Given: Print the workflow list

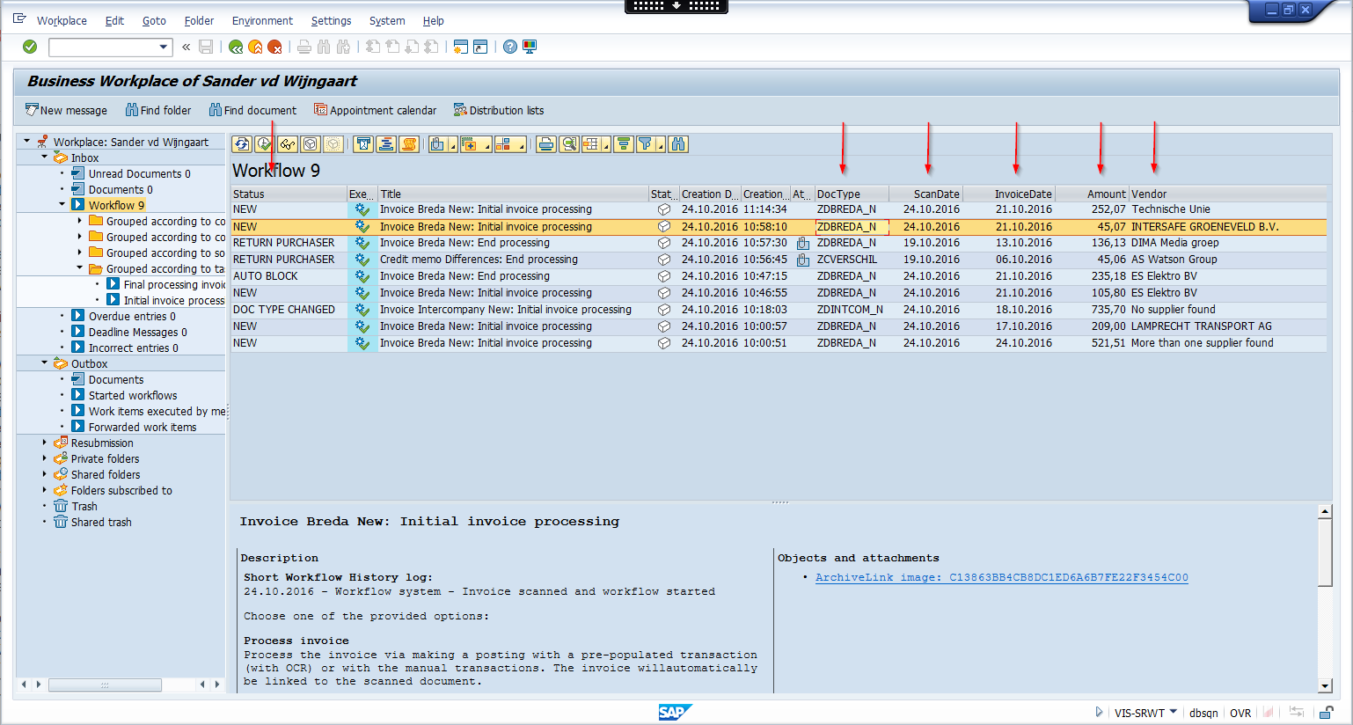Looking at the screenshot, I should 545,143.
